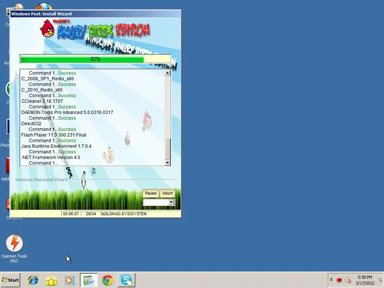Launch Internet Explorer from the taskbar
The height and width of the screenshot is (288, 384).
(33, 280)
